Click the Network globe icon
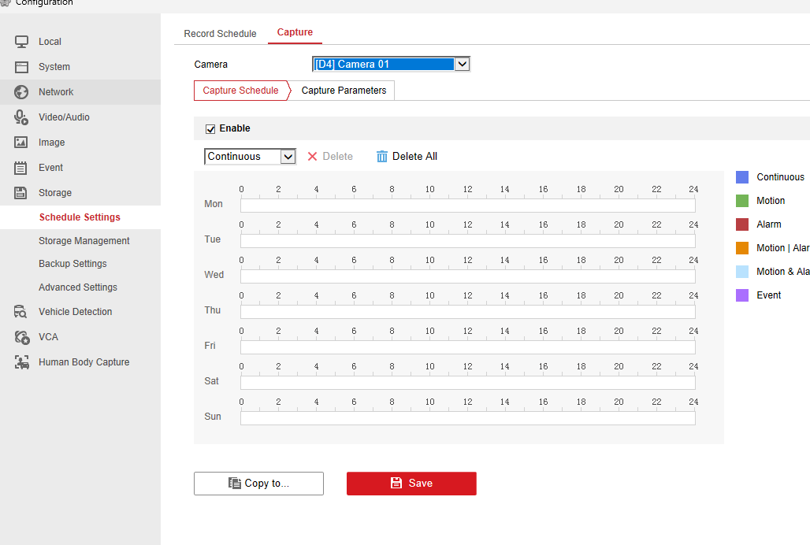 pos(22,92)
